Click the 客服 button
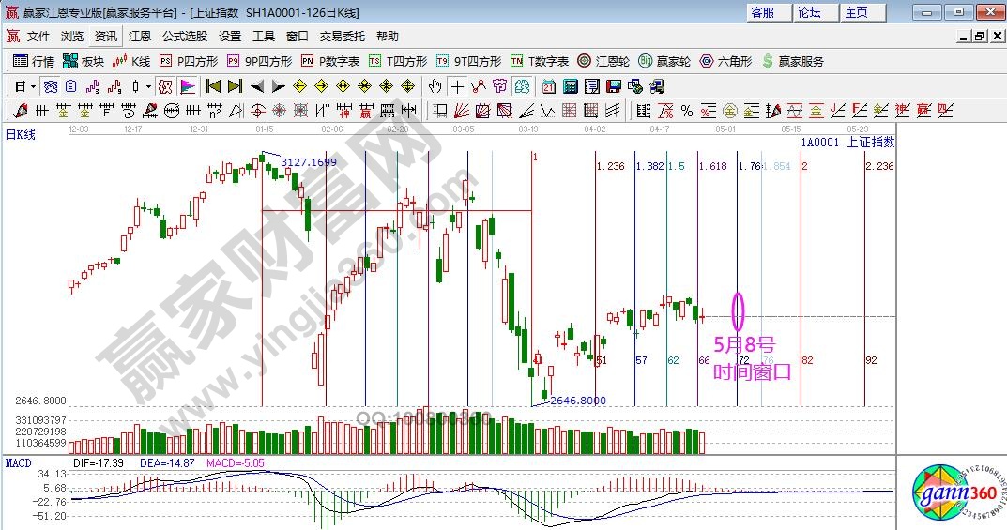This screenshot has height=530, width=1007. 763,12
